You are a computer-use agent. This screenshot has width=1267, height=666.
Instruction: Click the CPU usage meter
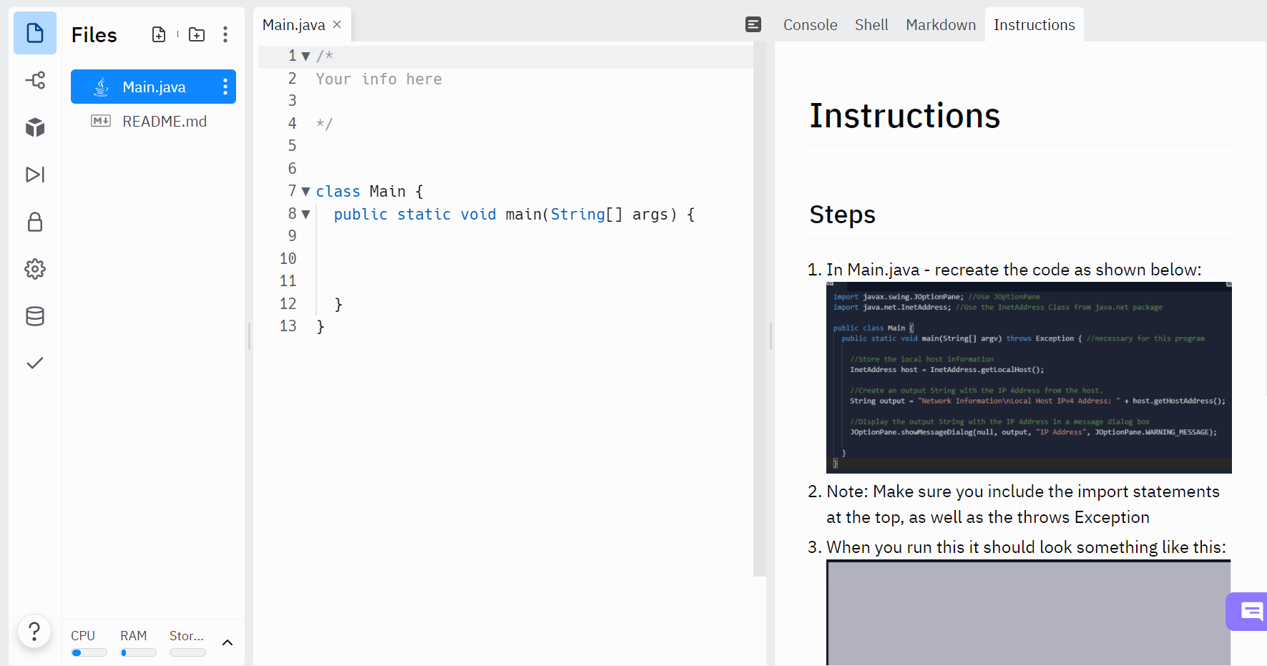pos(88,652)
